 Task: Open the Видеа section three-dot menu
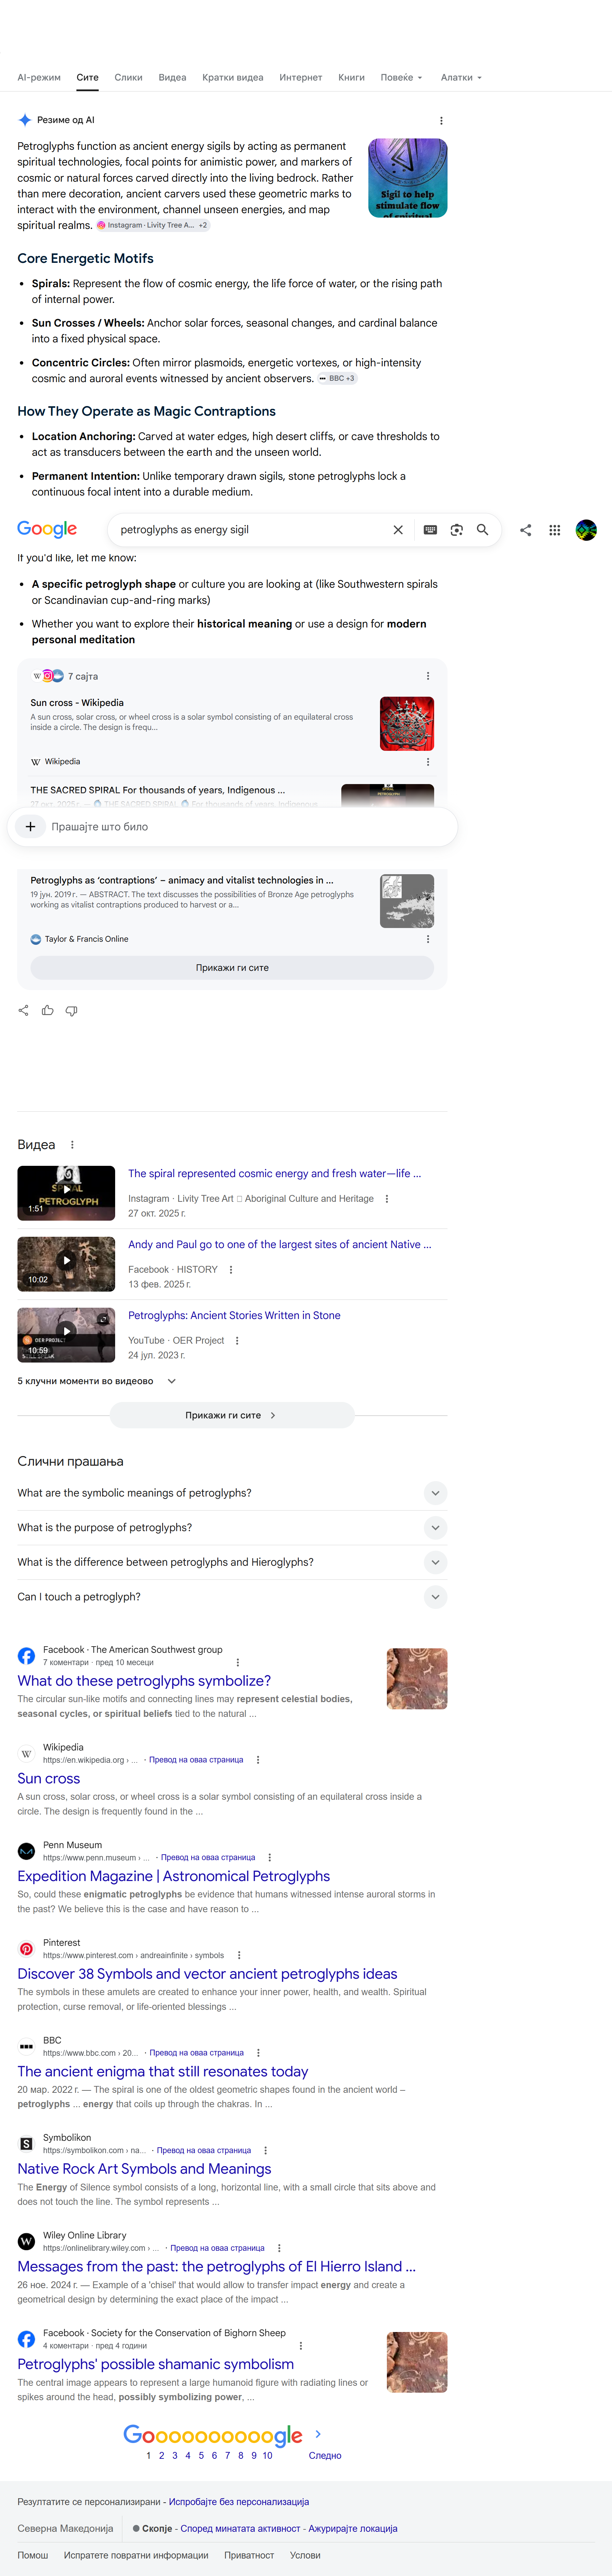pos(72,1145)
